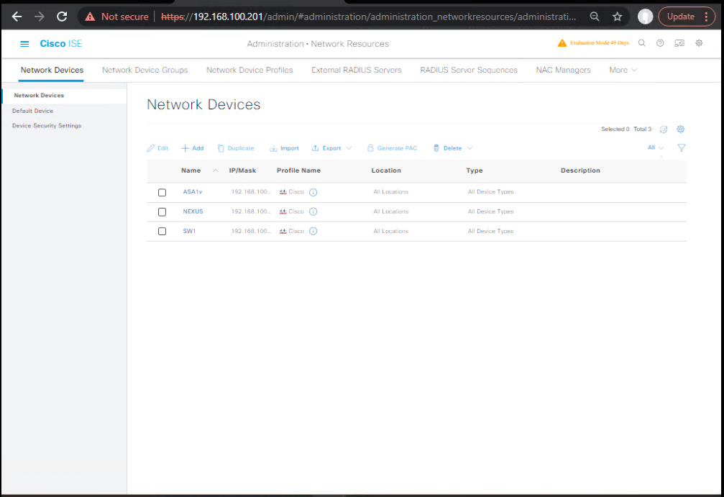Open the ASA1v device link

point(193,192)
